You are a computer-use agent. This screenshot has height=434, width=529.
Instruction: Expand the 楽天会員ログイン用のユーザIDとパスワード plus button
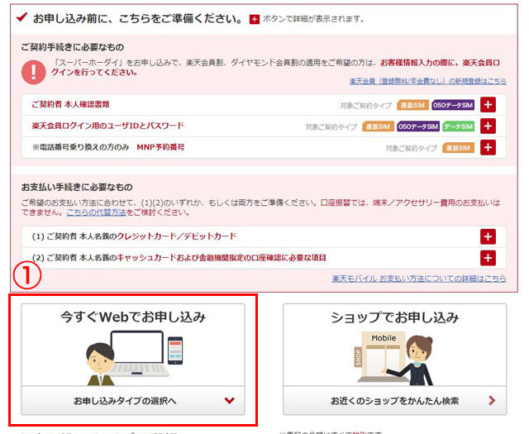488,126
